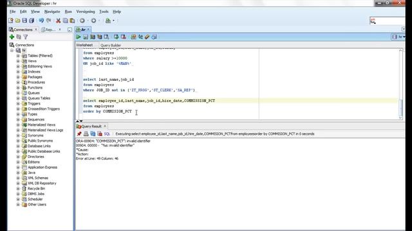Select the Query Result tab
The width and height of the screenshot is (412, 231).
pos(91,126)
